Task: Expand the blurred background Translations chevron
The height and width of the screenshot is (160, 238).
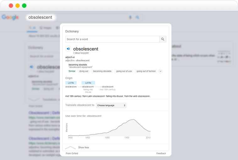Action: click(x=34, y=99)
